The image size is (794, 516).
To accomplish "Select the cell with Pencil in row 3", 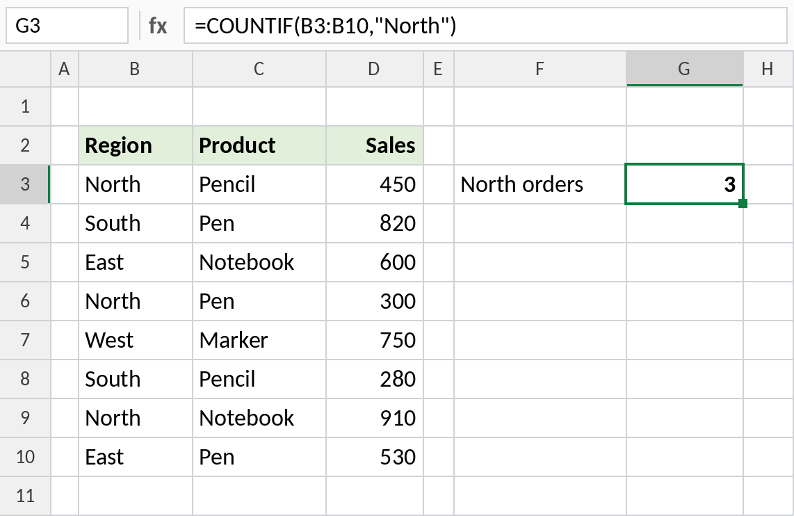I will 259,184.
